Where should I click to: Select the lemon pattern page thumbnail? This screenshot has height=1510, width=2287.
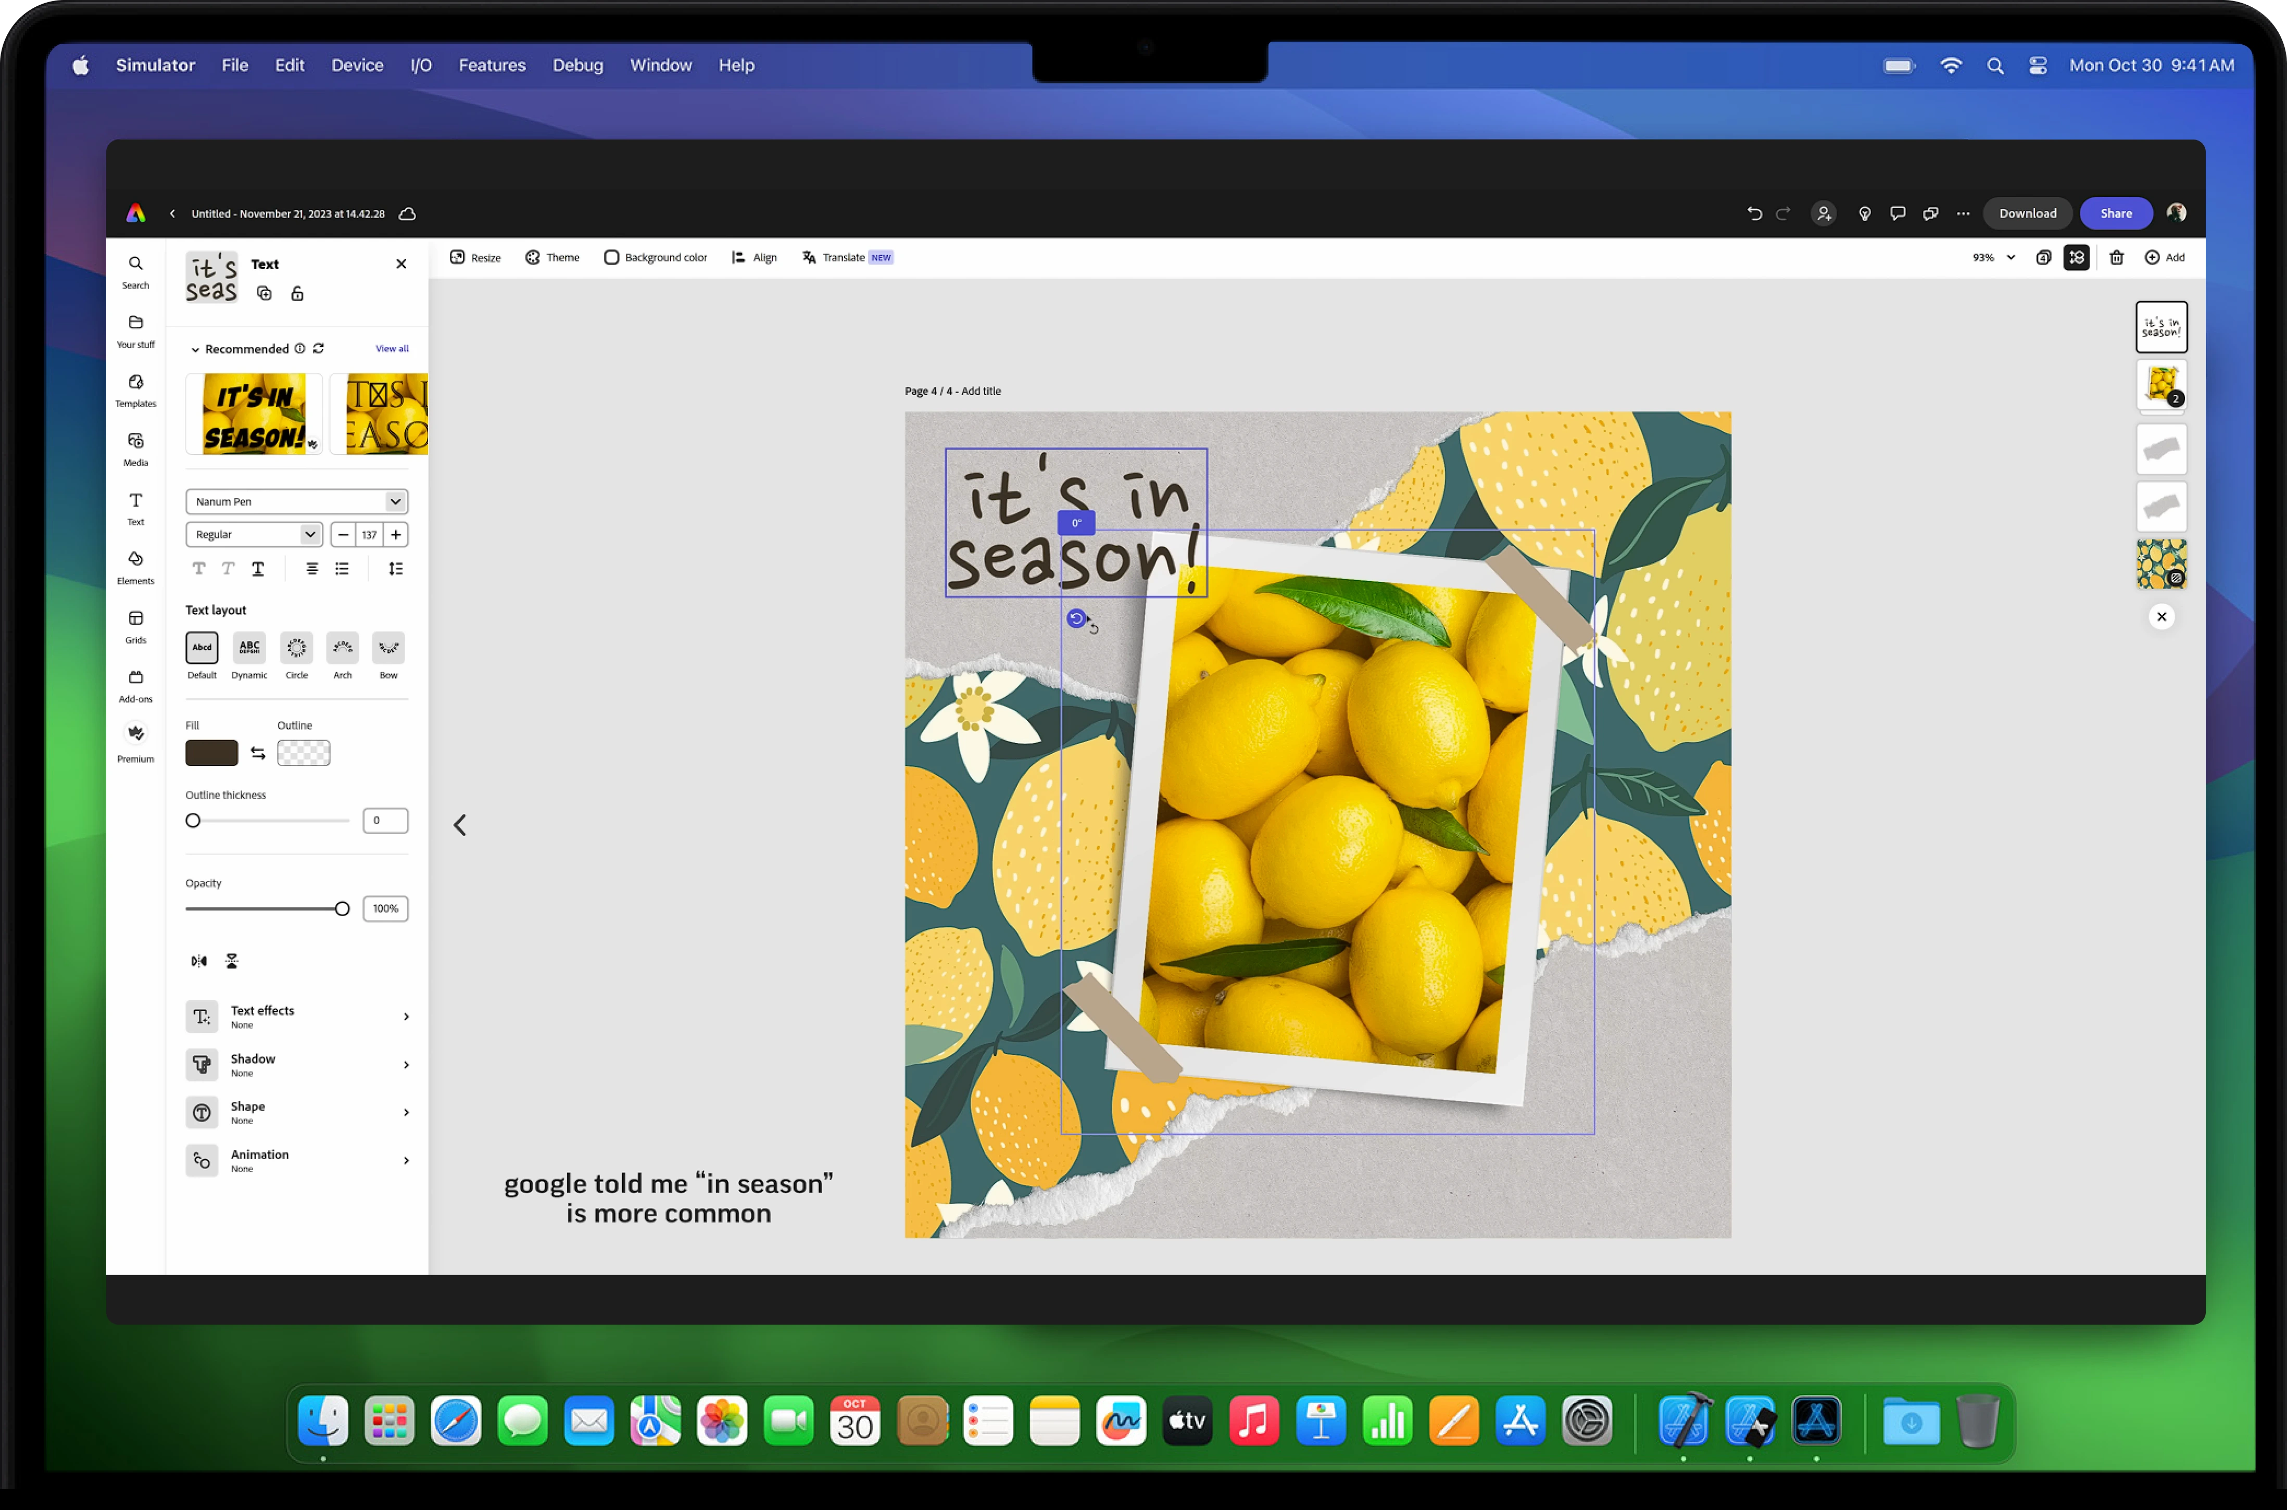[2161, 563]
